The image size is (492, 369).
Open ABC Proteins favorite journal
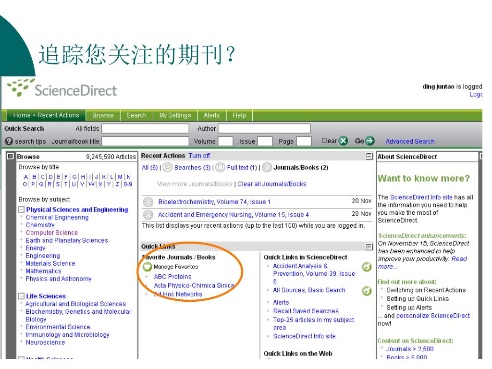click(x=172, y=277)
